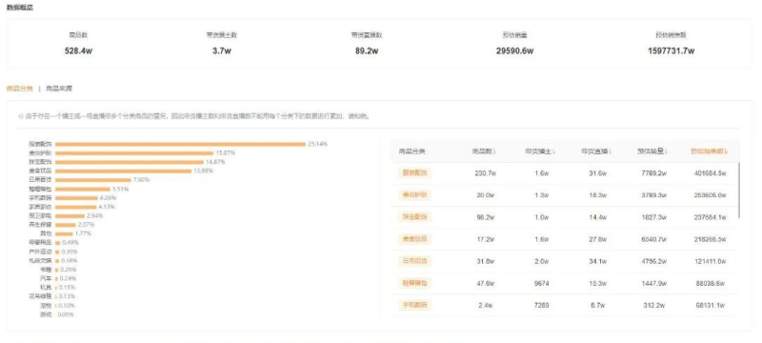Click the 0.15% chart label

tap(67, 288)
